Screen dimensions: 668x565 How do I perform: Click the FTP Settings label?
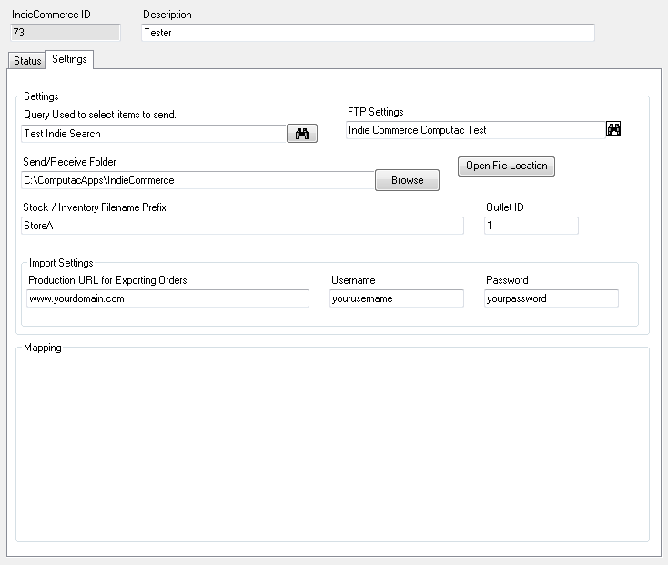(x=376, y=112)
